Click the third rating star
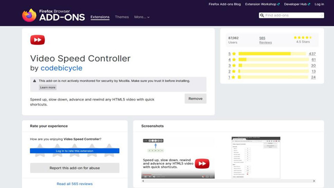This screenshot has width=334, height=188. point(75,150)
